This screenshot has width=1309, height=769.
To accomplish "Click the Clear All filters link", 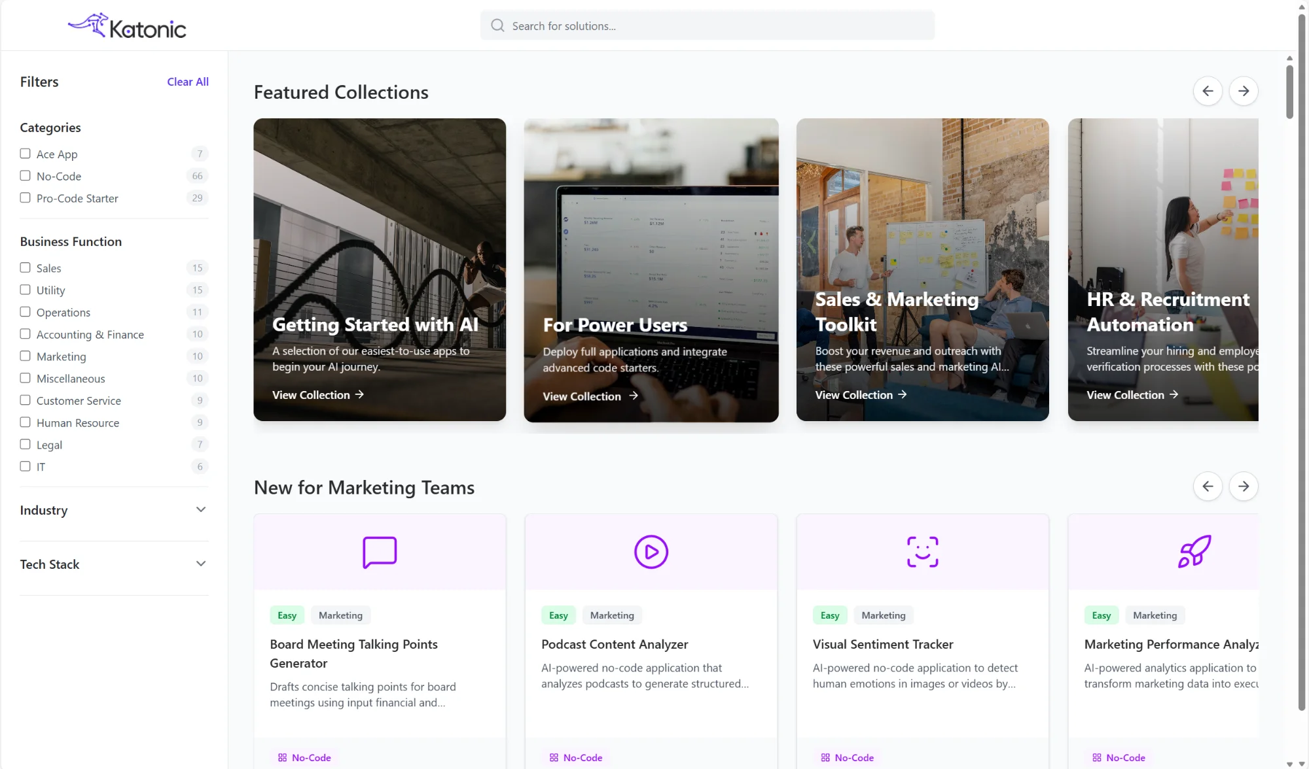I will point(188,81).
